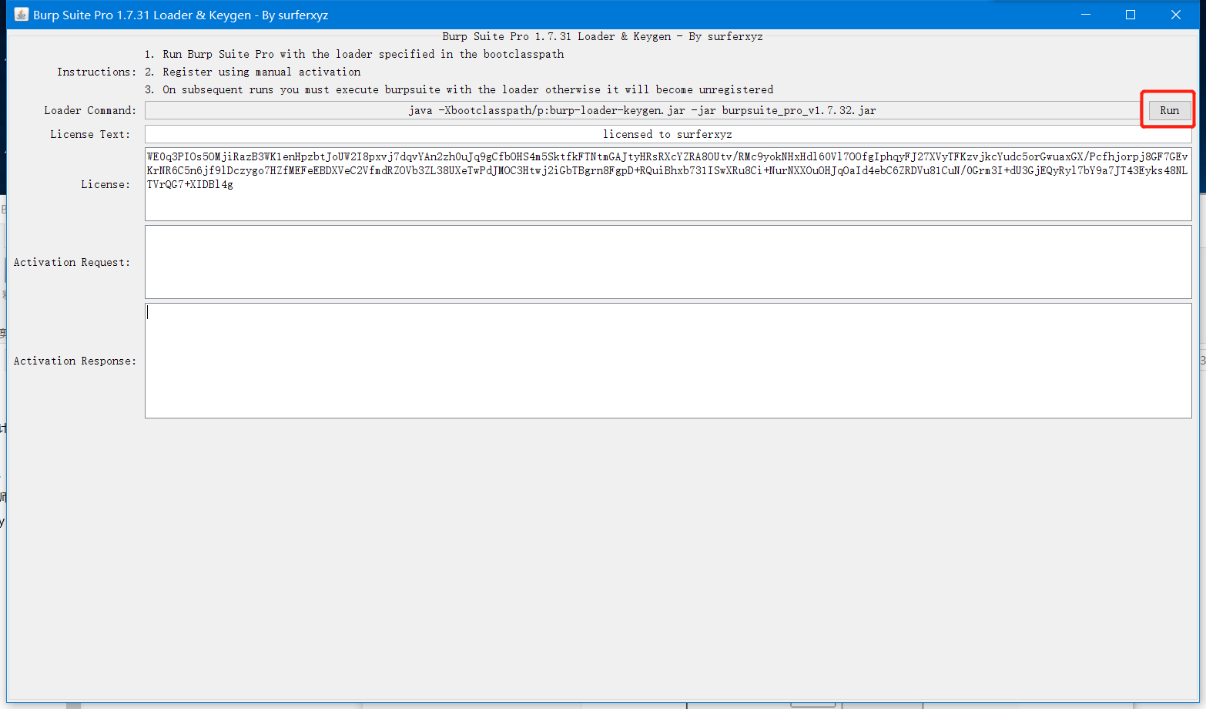The width and height of the screenshot is (1206, 709).
Task: Click the "Loader Command:" label
Action: pos(90,110)
